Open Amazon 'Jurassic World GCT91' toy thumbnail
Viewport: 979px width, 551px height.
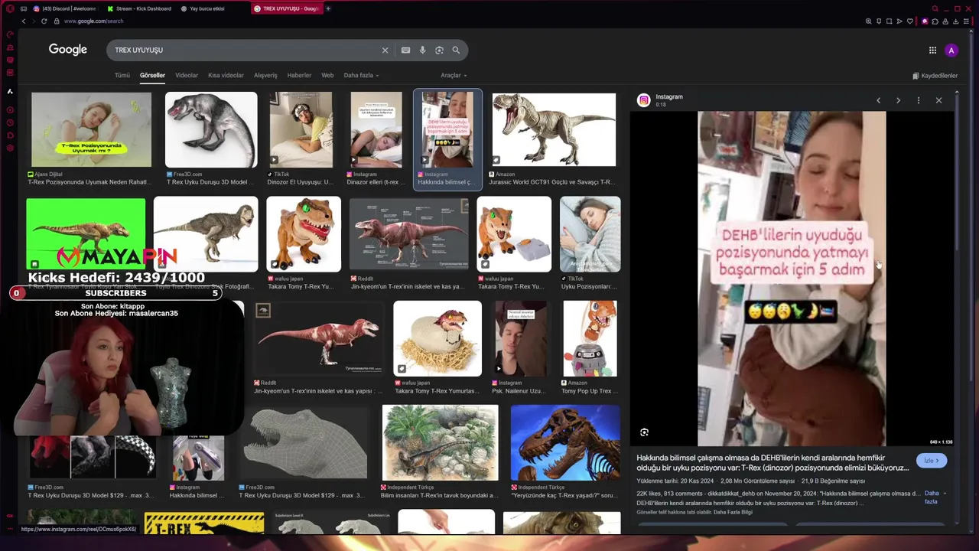(554, 130)
